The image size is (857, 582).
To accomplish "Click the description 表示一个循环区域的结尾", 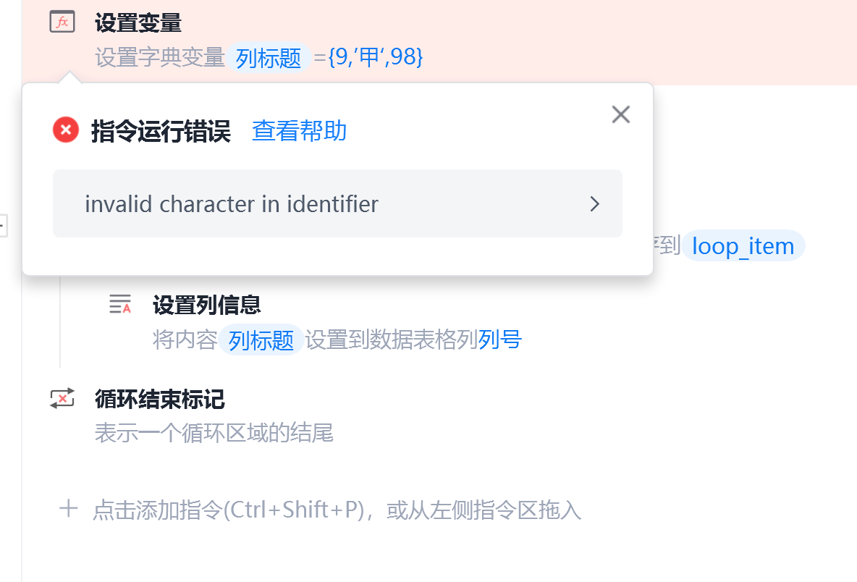I will [x=214, y=434].
